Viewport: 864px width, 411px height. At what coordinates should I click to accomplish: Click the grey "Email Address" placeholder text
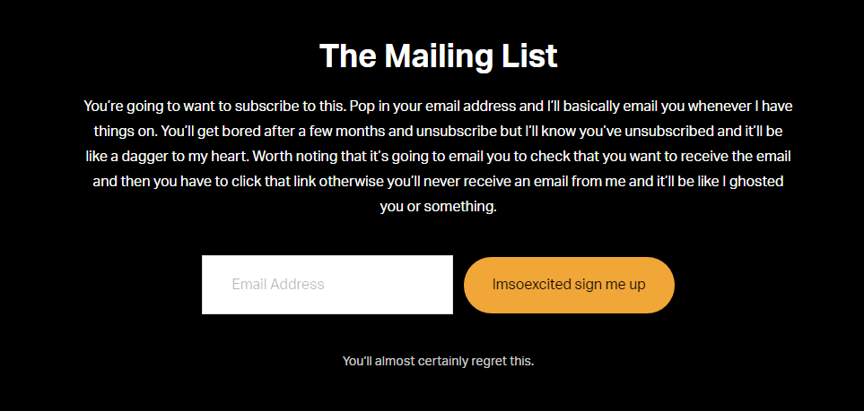278,285
